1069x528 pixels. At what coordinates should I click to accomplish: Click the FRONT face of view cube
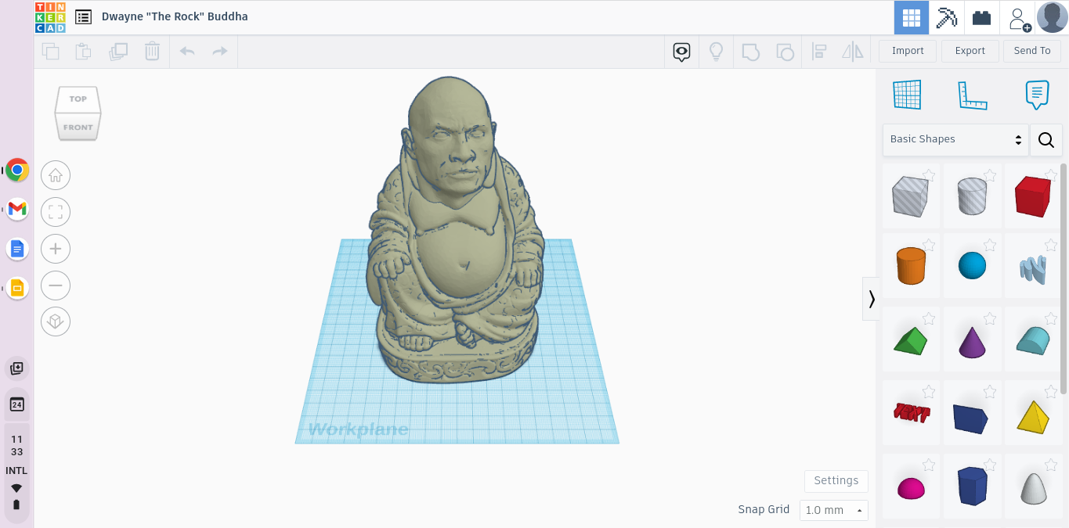(78, 128)
